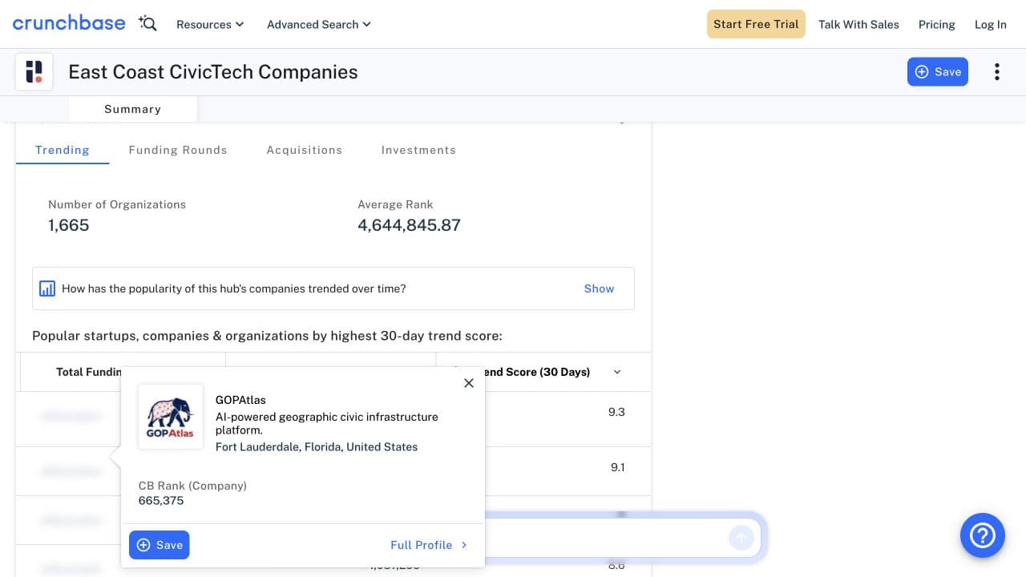Sort by Trend Score column chevron

coord(617,372)
